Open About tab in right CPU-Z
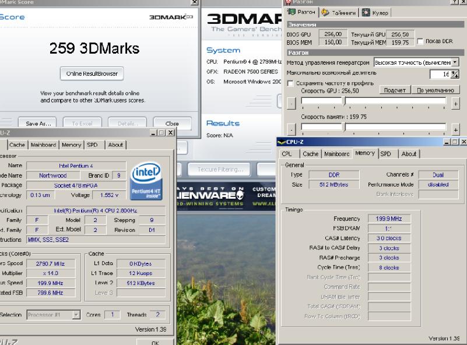The height and width of the screenshot is (345, 467). tap(409, 154)
